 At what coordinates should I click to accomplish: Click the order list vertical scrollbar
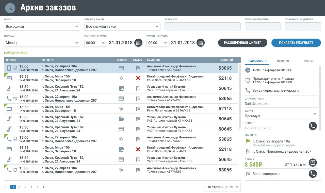239,96
